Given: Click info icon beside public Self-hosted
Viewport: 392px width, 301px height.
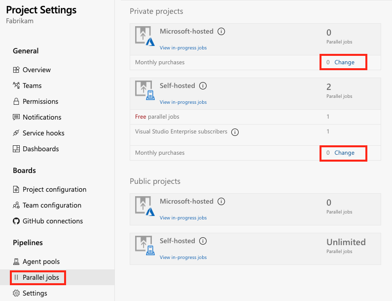Looking at the screenshot, I should [x=203, y=241].
